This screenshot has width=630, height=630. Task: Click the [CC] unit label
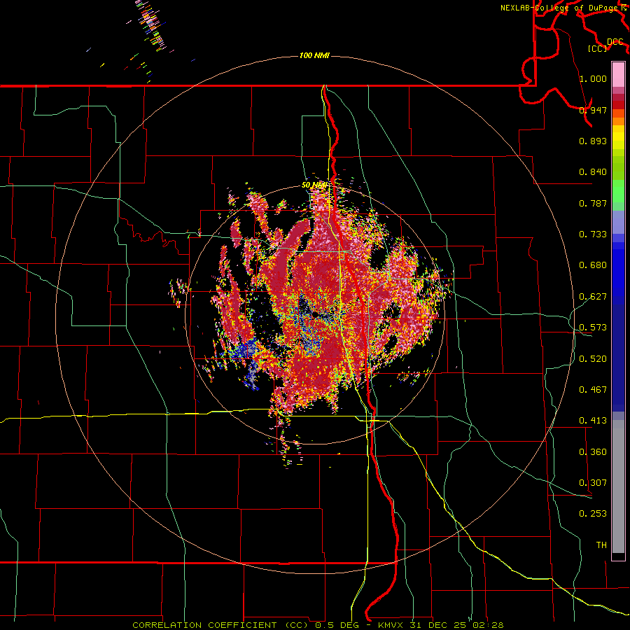pos(598,48)
